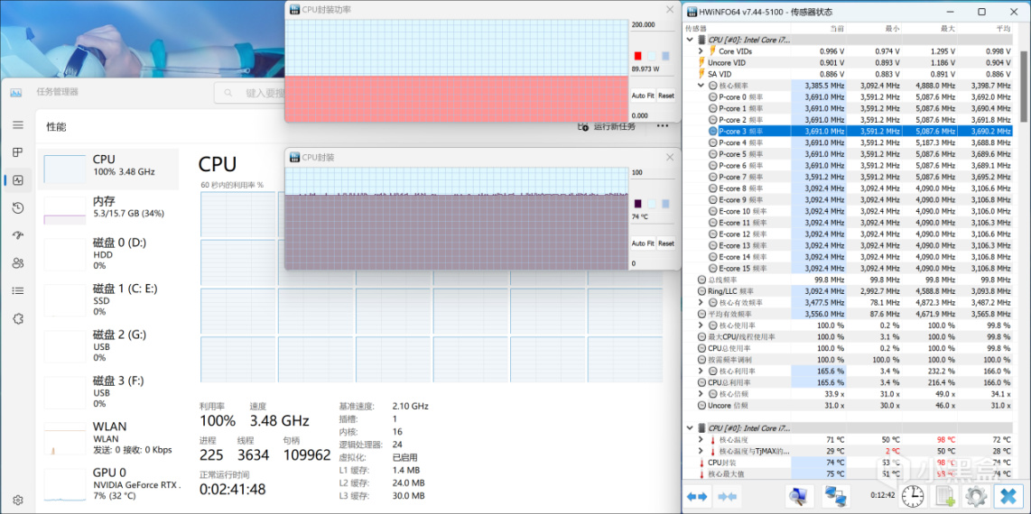Click HWiNFO collapse columns arrows icon
The width and height of the screenshot is (1031, 514).
coord(728,496)
